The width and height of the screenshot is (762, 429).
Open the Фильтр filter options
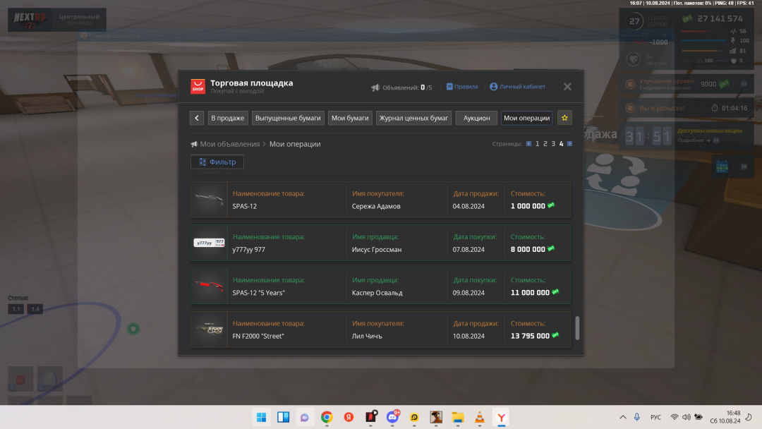(x=217, y=162)
